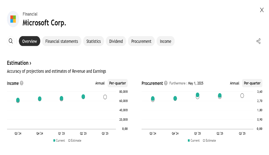Toggle Current legend in Procurement chart

coord(194,141)
